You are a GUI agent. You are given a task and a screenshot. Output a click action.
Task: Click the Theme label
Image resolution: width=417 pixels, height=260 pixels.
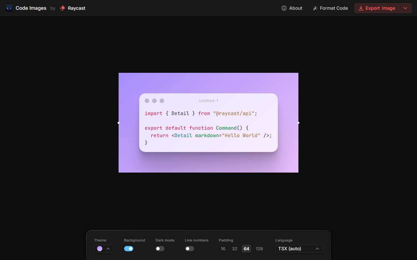(100, 240)
